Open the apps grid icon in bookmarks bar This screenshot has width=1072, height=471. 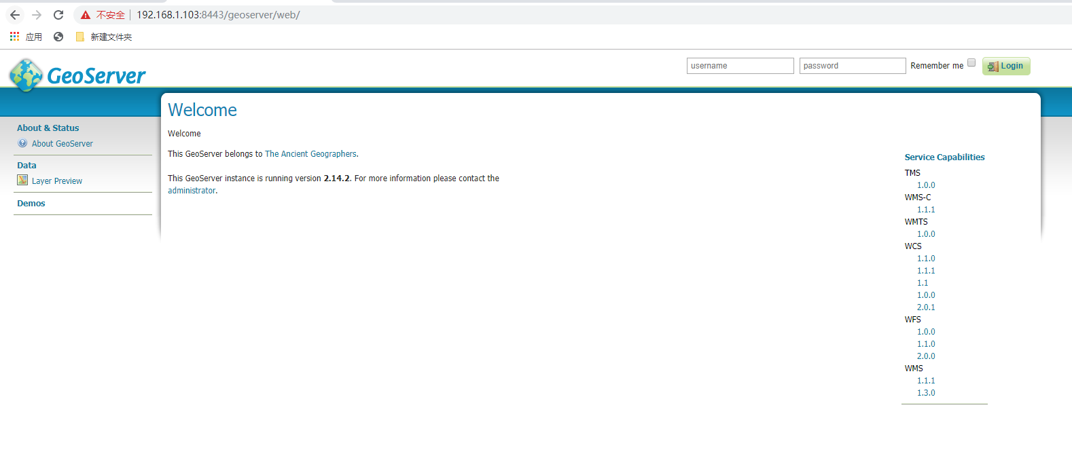click(x=14, y=37)
